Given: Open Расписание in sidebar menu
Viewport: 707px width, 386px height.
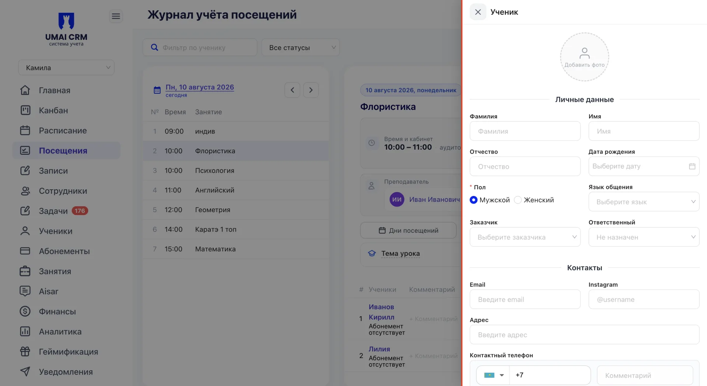Looking at the screenshot, I should 63,131.
